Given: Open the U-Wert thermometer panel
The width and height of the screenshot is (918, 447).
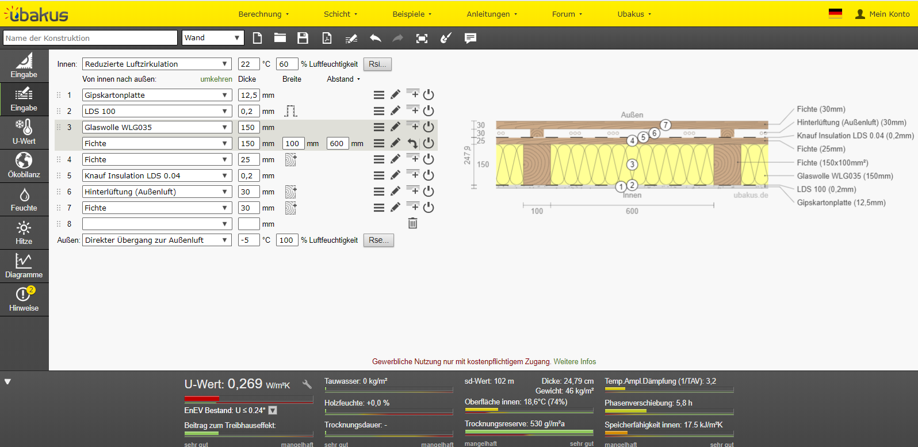Looking at the screenshot, I should [24, 132].
